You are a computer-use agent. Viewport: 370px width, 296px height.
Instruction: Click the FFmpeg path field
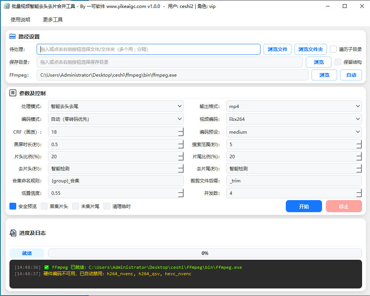[173, 75]
